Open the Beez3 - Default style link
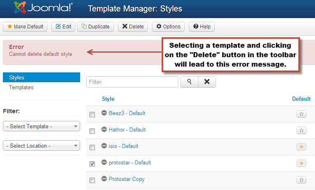 (127, 114)
